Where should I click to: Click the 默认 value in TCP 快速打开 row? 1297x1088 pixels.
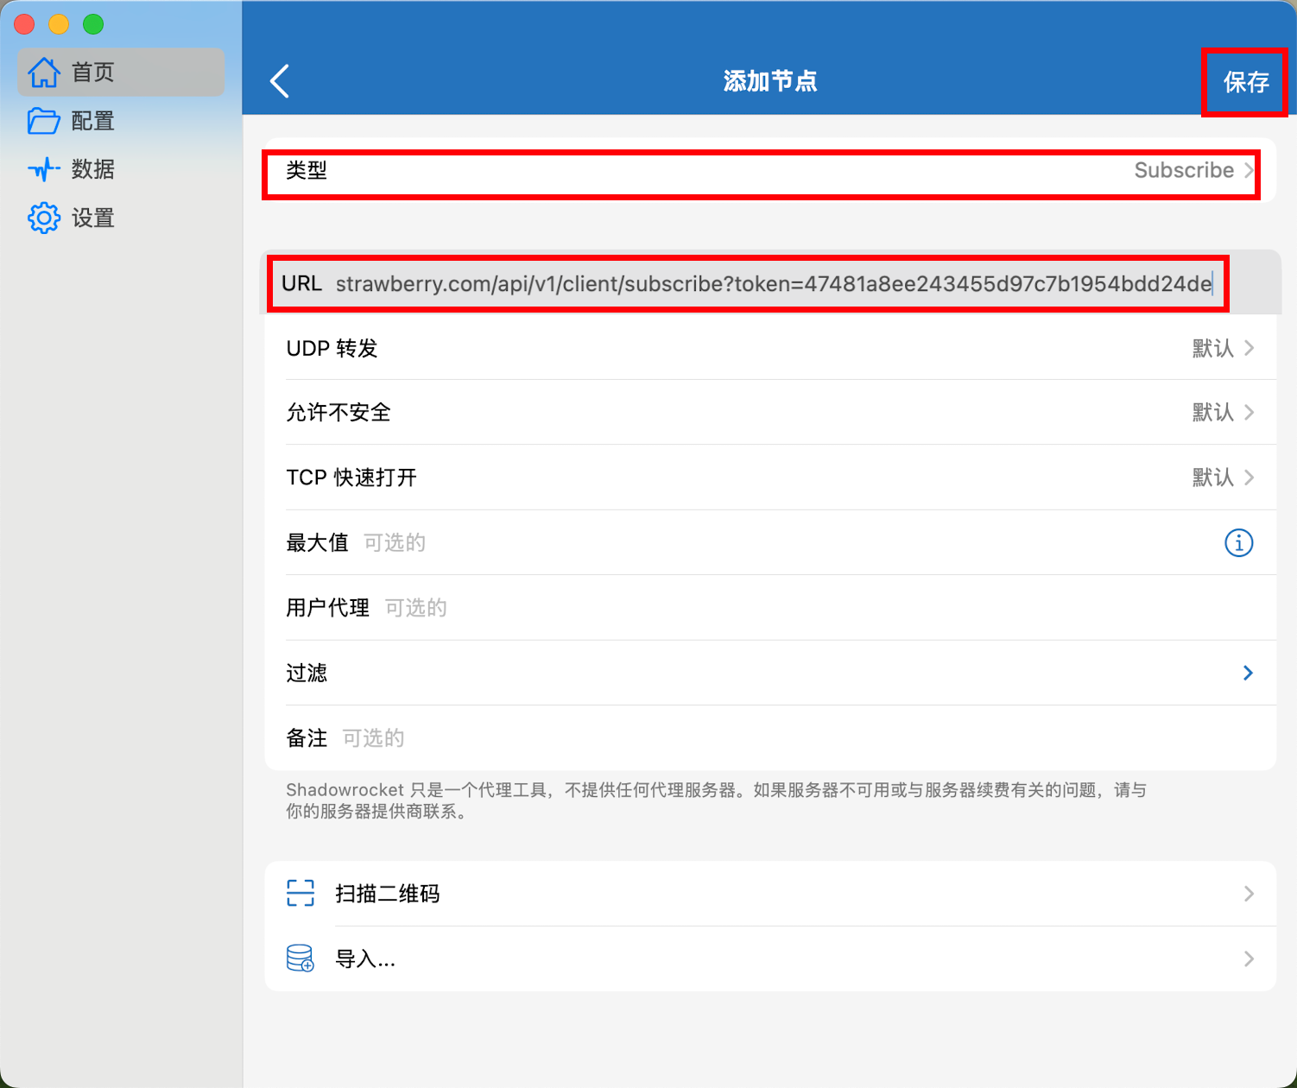coord(1213,478)
